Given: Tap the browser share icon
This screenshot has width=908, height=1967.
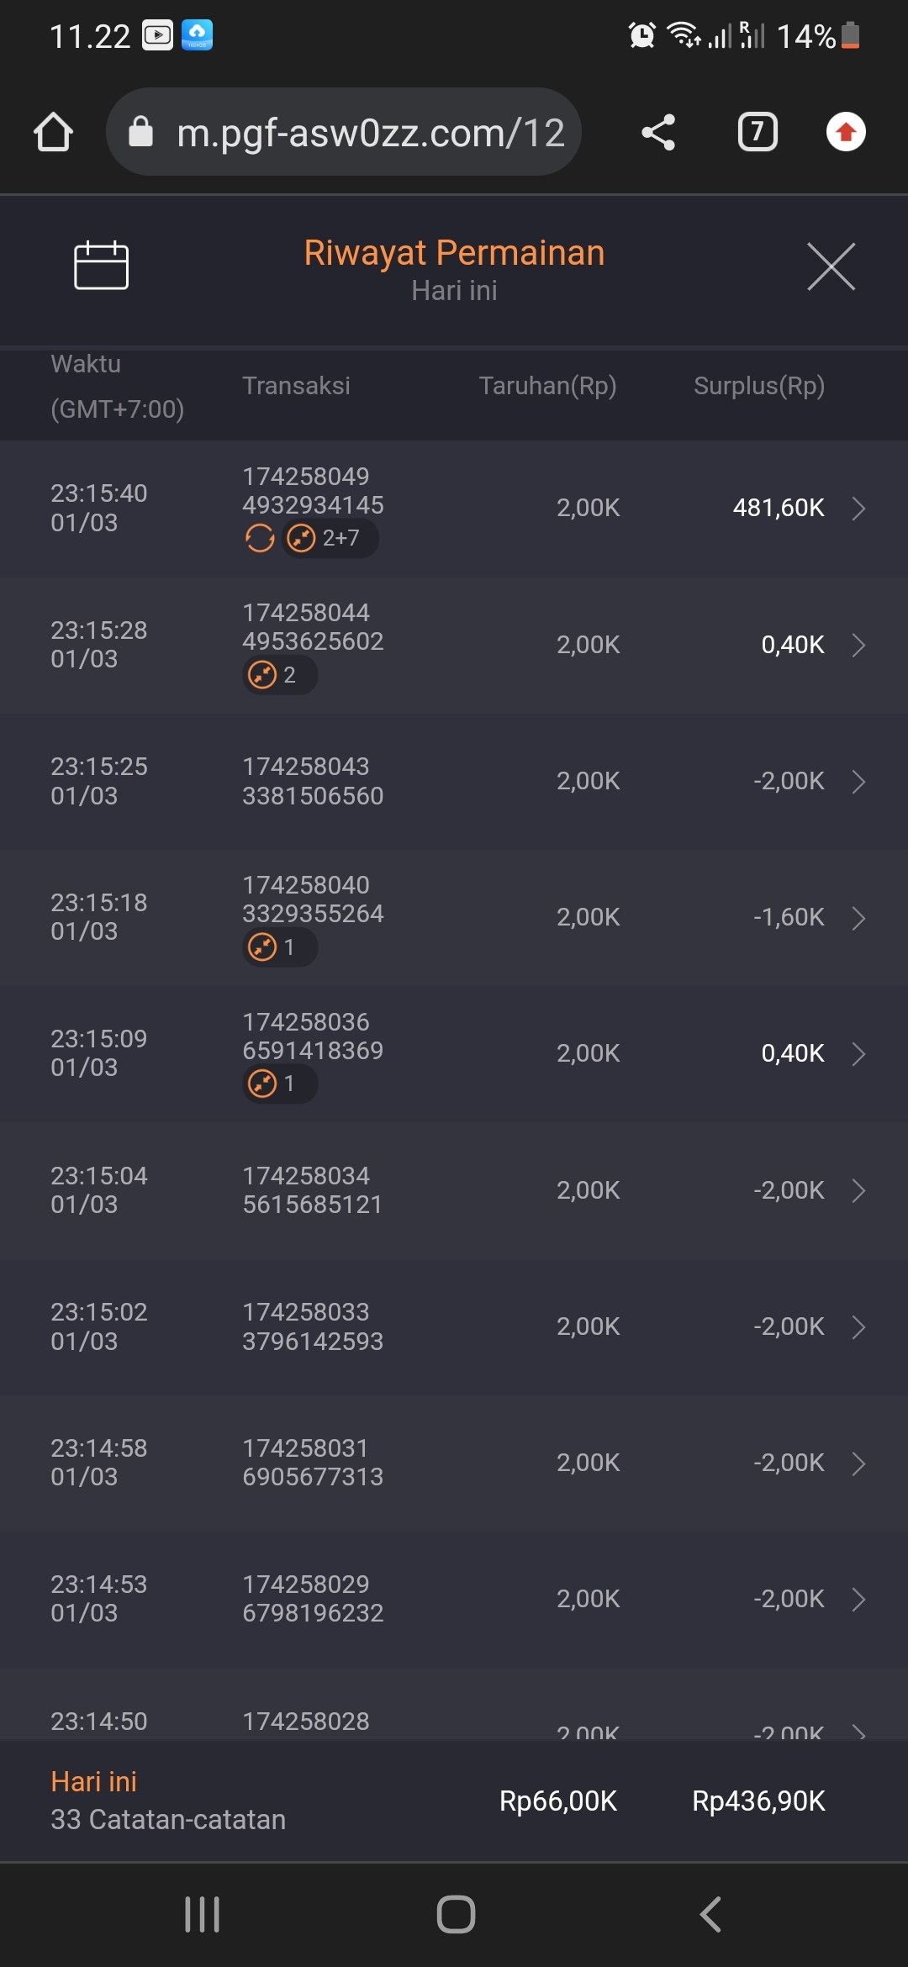Looking at the screenshot, I should [x=658, y=133].
